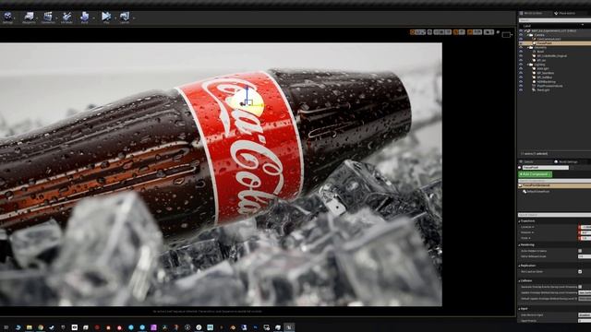Viewport: 591px width, 332px height.
Task: Click the Label column header in outliner
Action: click(526, 26)
